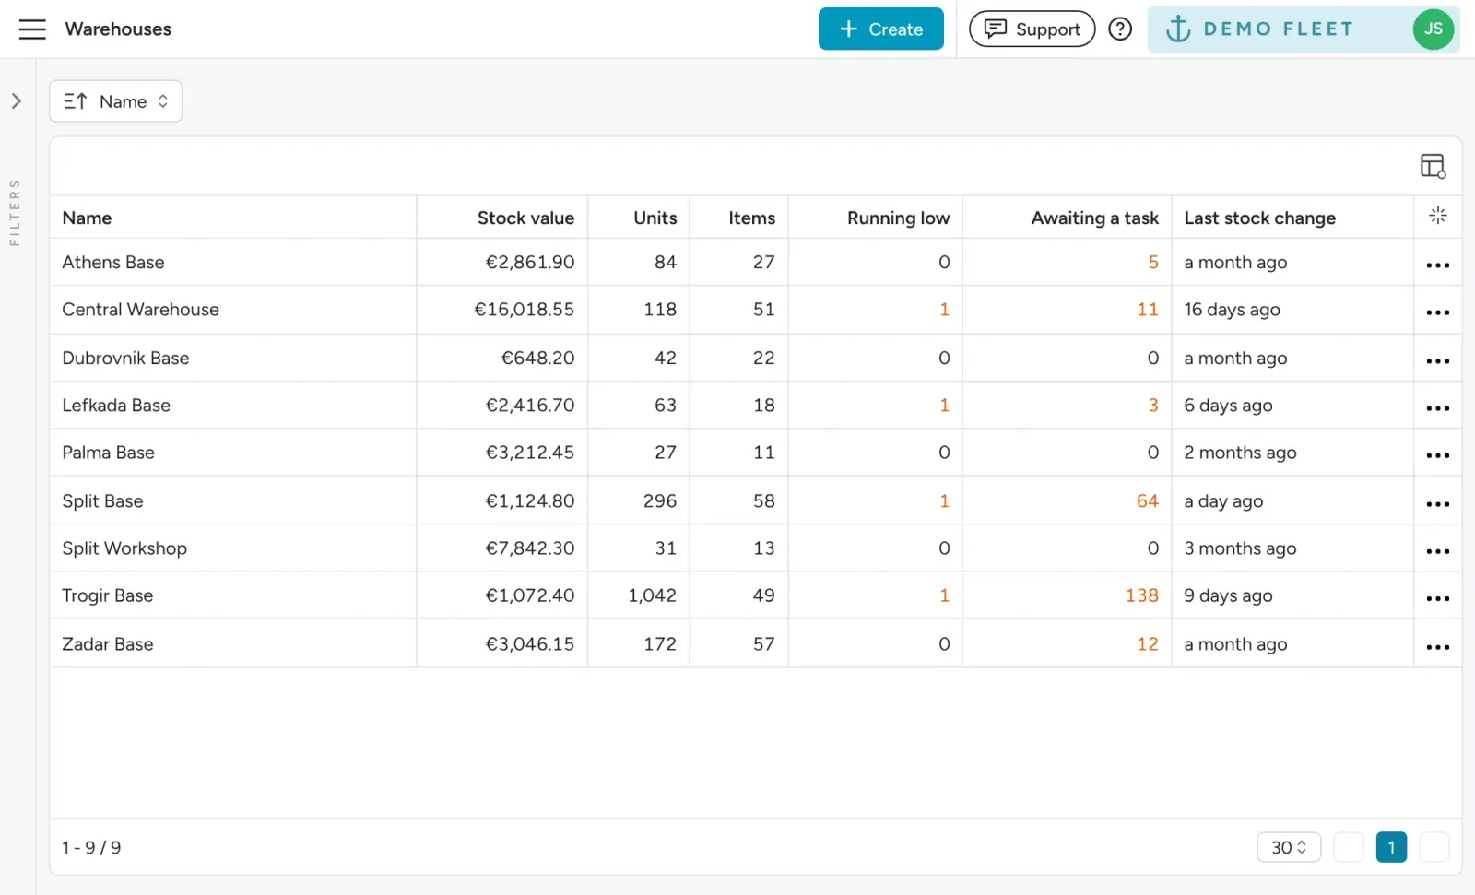The width and height of the screenshot is (1475, 895).
Task: Click stock value €7,842.30
Action: [529, 548]
